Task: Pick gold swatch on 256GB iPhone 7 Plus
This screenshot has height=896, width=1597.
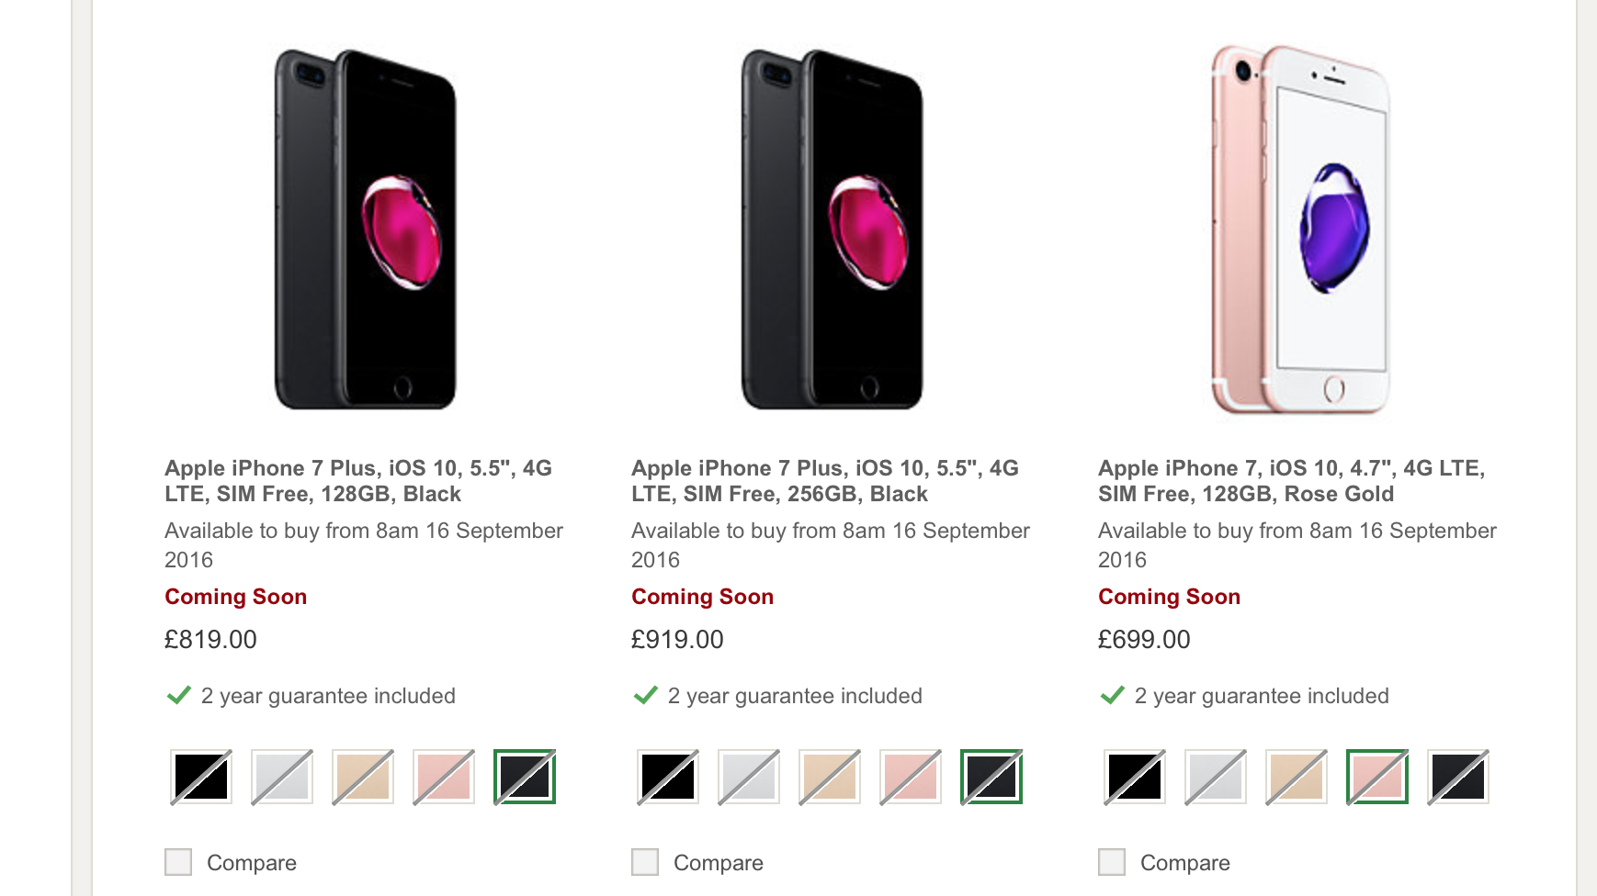Action: 830,777
